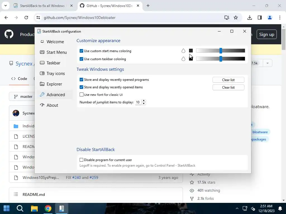The image size is (286, 214).
Task: Enable Use new font for classic UI
Action: 81,95
